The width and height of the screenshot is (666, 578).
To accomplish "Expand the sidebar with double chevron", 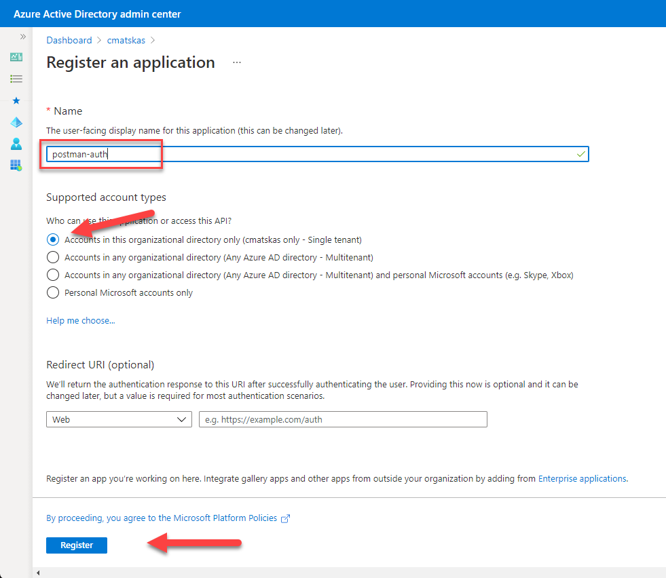I will pyautogui.click(x=22, y=37).
